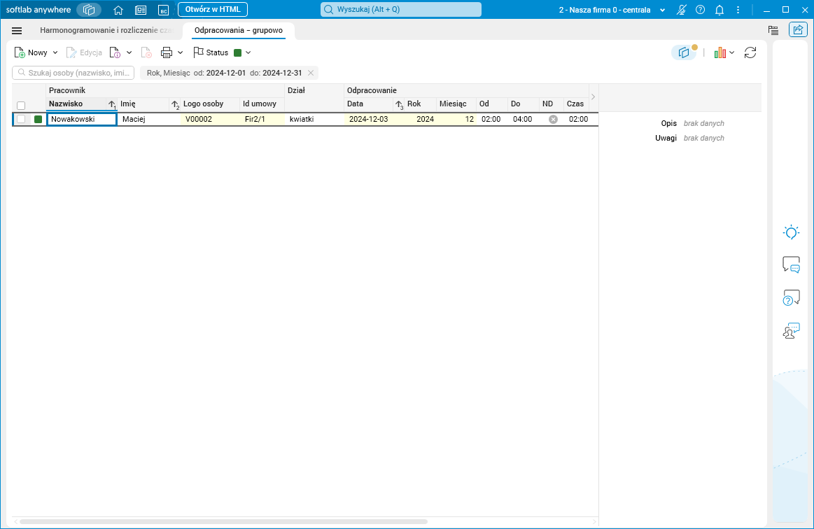Click the Miesiąc column header

click(x=456, y=104)
